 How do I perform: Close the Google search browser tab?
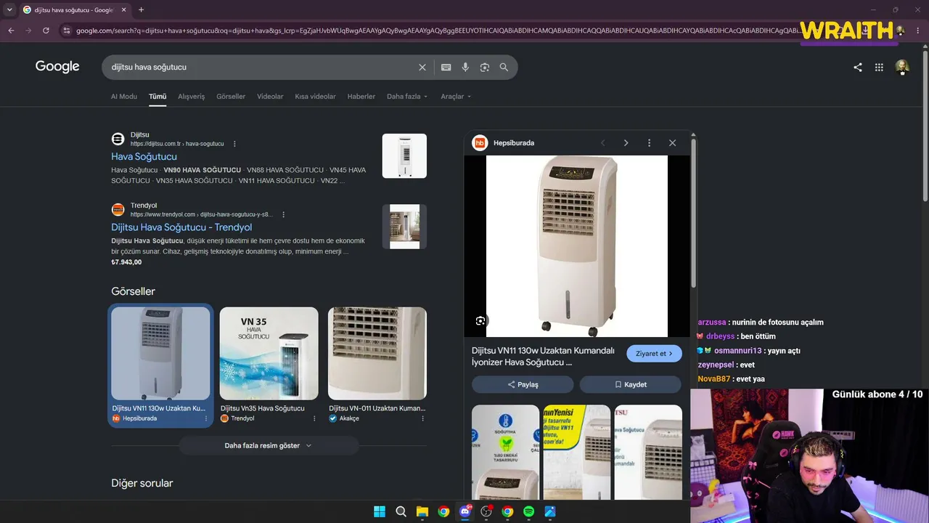(x=125, y=10)
